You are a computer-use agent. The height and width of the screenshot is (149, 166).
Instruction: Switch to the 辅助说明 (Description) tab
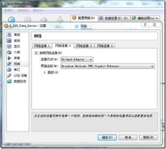tap(145, 18)
